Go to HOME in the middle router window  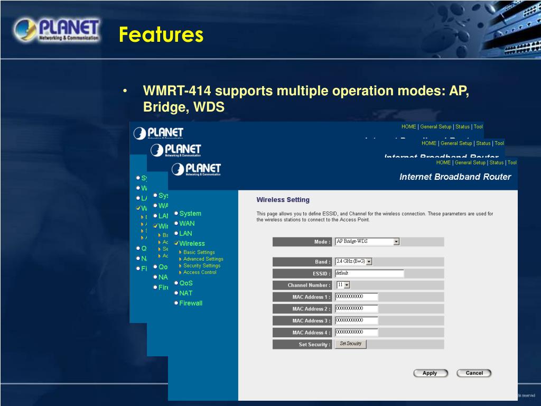(429, 143)
